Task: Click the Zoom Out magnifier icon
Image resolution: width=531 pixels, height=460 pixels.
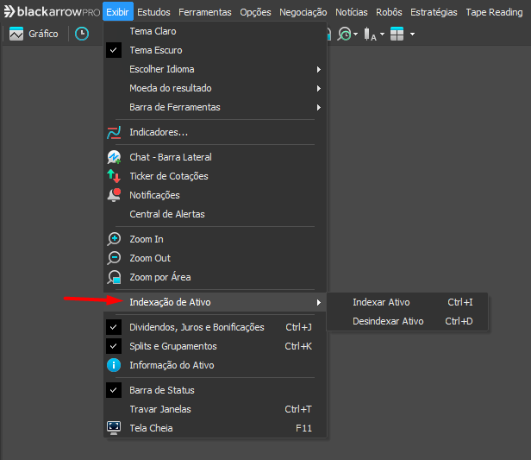Action: point(114,258)
